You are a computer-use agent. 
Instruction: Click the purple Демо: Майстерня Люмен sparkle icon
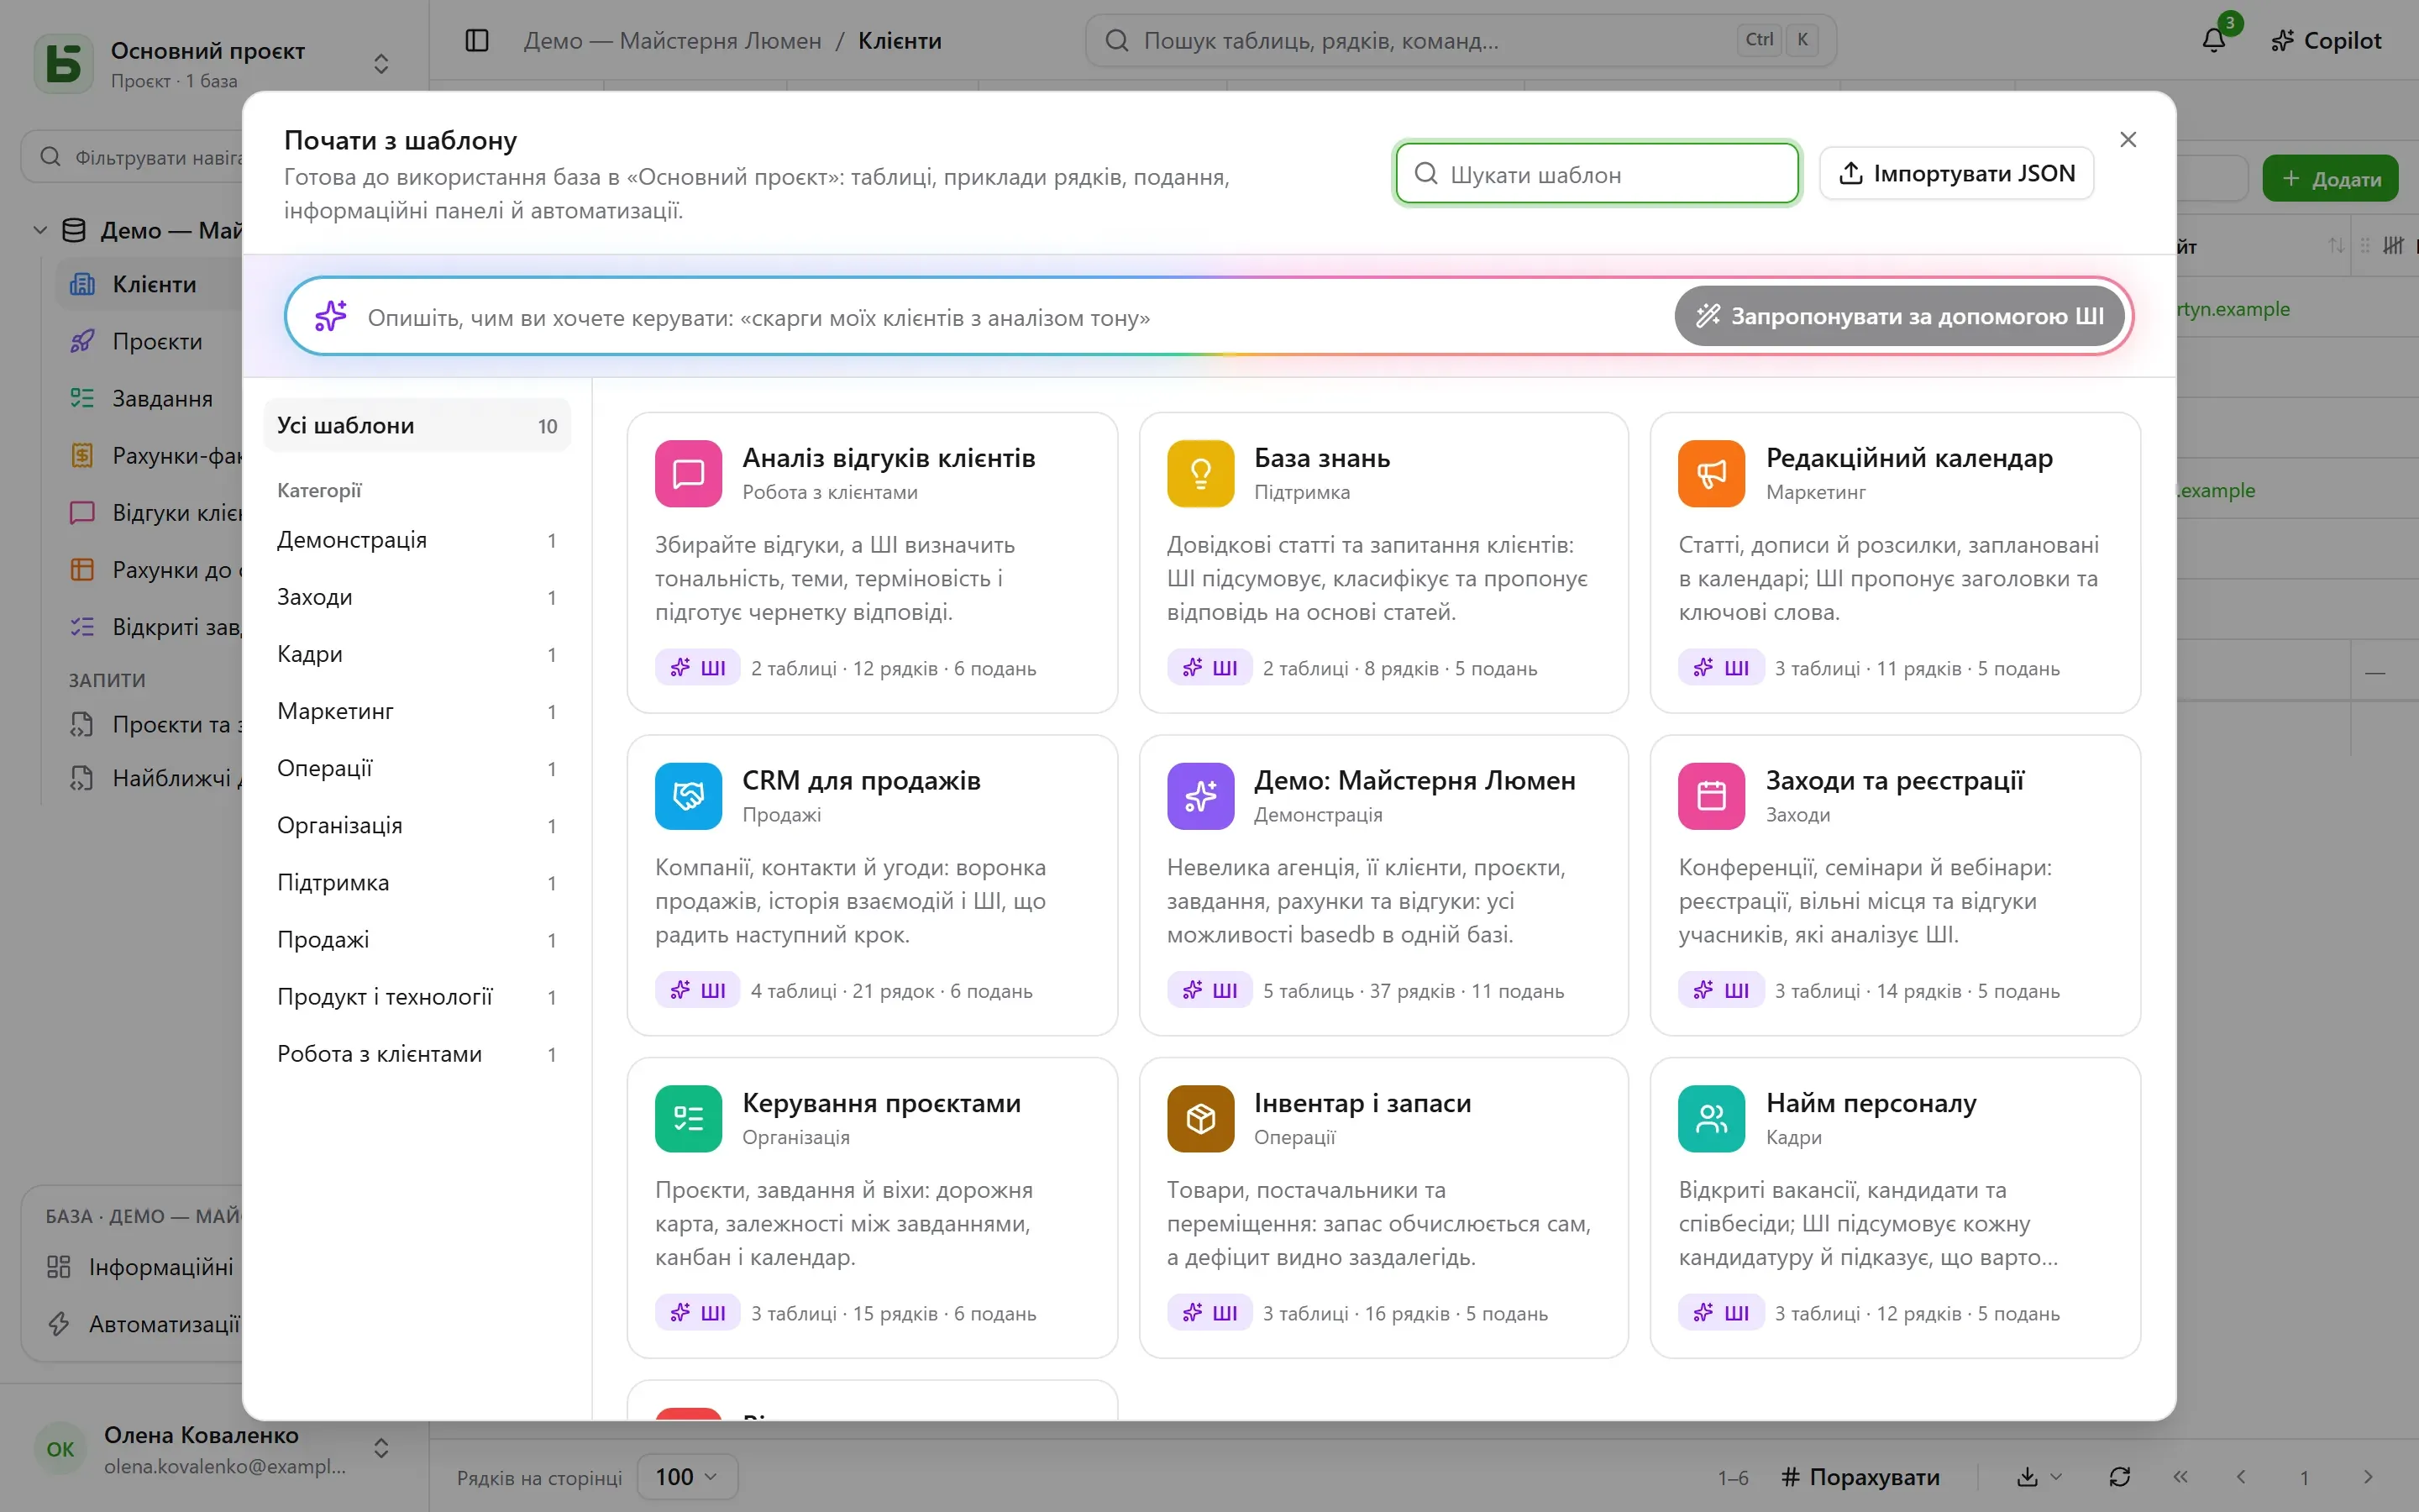pyautogui.click(x=1199, y=796)
